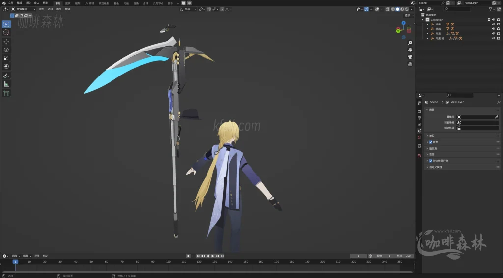Image resolution: width=503 pixels, height=278 pixels.
Task: Select the Add Cube tool
Action: point(6,93)
